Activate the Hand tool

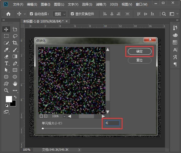pyautogui.click(x=15, y=84)
